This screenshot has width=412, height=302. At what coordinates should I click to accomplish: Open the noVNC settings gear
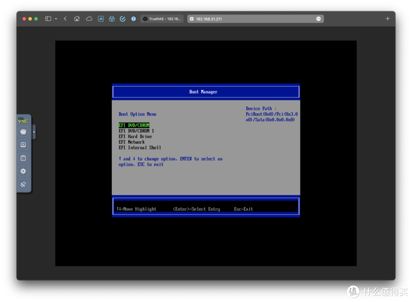tap(23, 171)
